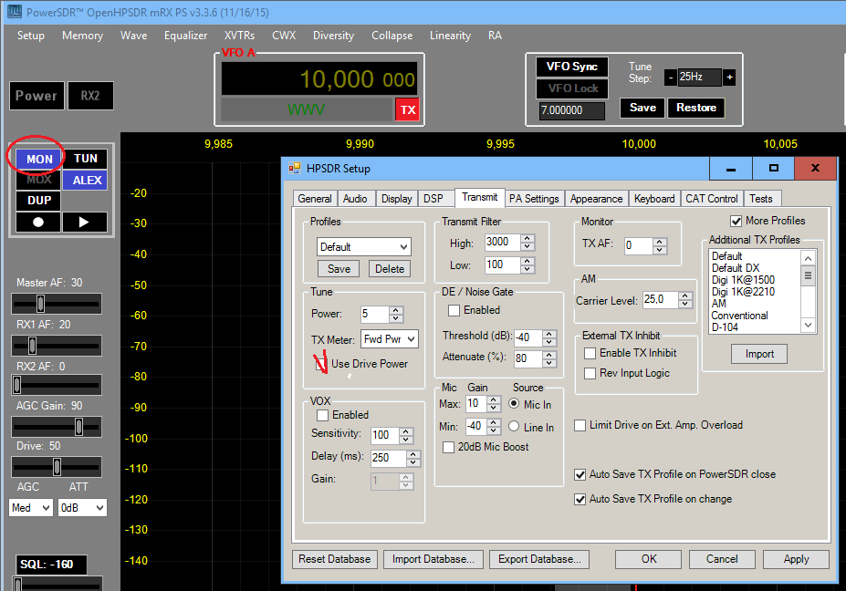Check Enable TX Inhibit
This screenshot has height=591, width=846.
pyautogui.click(x=590, y=353)
